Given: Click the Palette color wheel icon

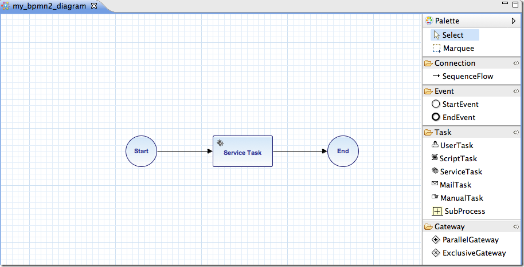Looking at the screenshot, I should pyautogui.click(x=429, y=21).
